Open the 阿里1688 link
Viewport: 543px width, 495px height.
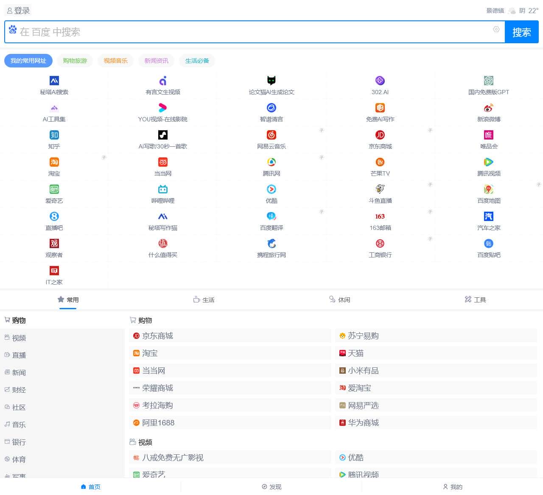230,423
